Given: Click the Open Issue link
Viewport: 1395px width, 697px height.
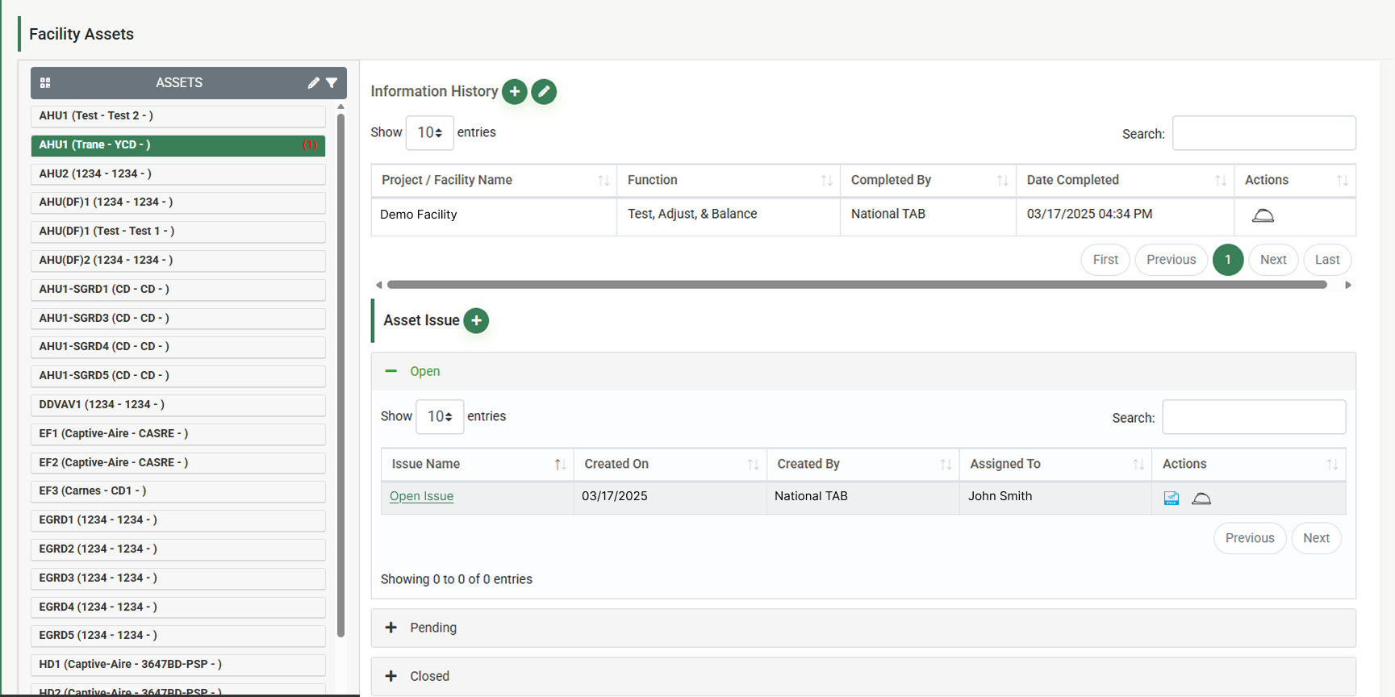Looking at the screenshot, I should [421, 496].
